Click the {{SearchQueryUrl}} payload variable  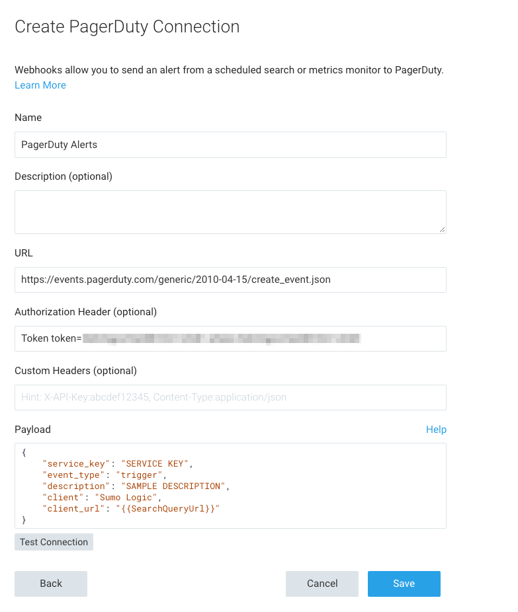167,508
